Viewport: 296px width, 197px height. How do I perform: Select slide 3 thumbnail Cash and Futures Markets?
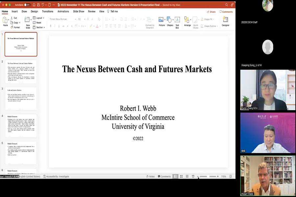[x=21, y=98]
